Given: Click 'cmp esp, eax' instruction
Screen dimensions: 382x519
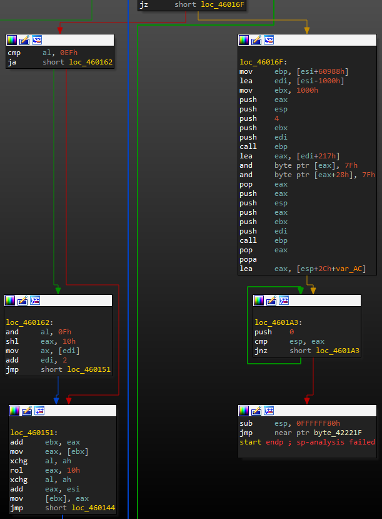Looking at the screenshot, I should tap(289, 342).
